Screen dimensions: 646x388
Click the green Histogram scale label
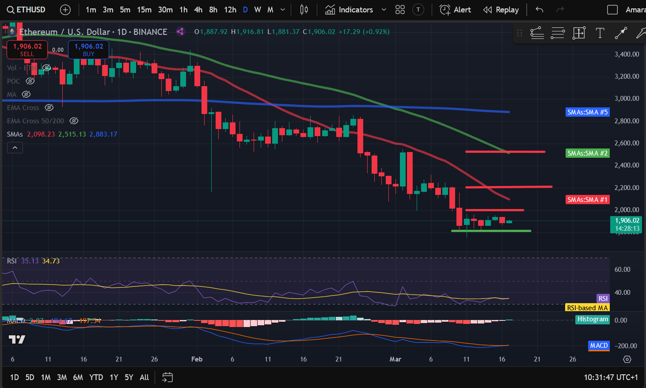click(593, 319)
